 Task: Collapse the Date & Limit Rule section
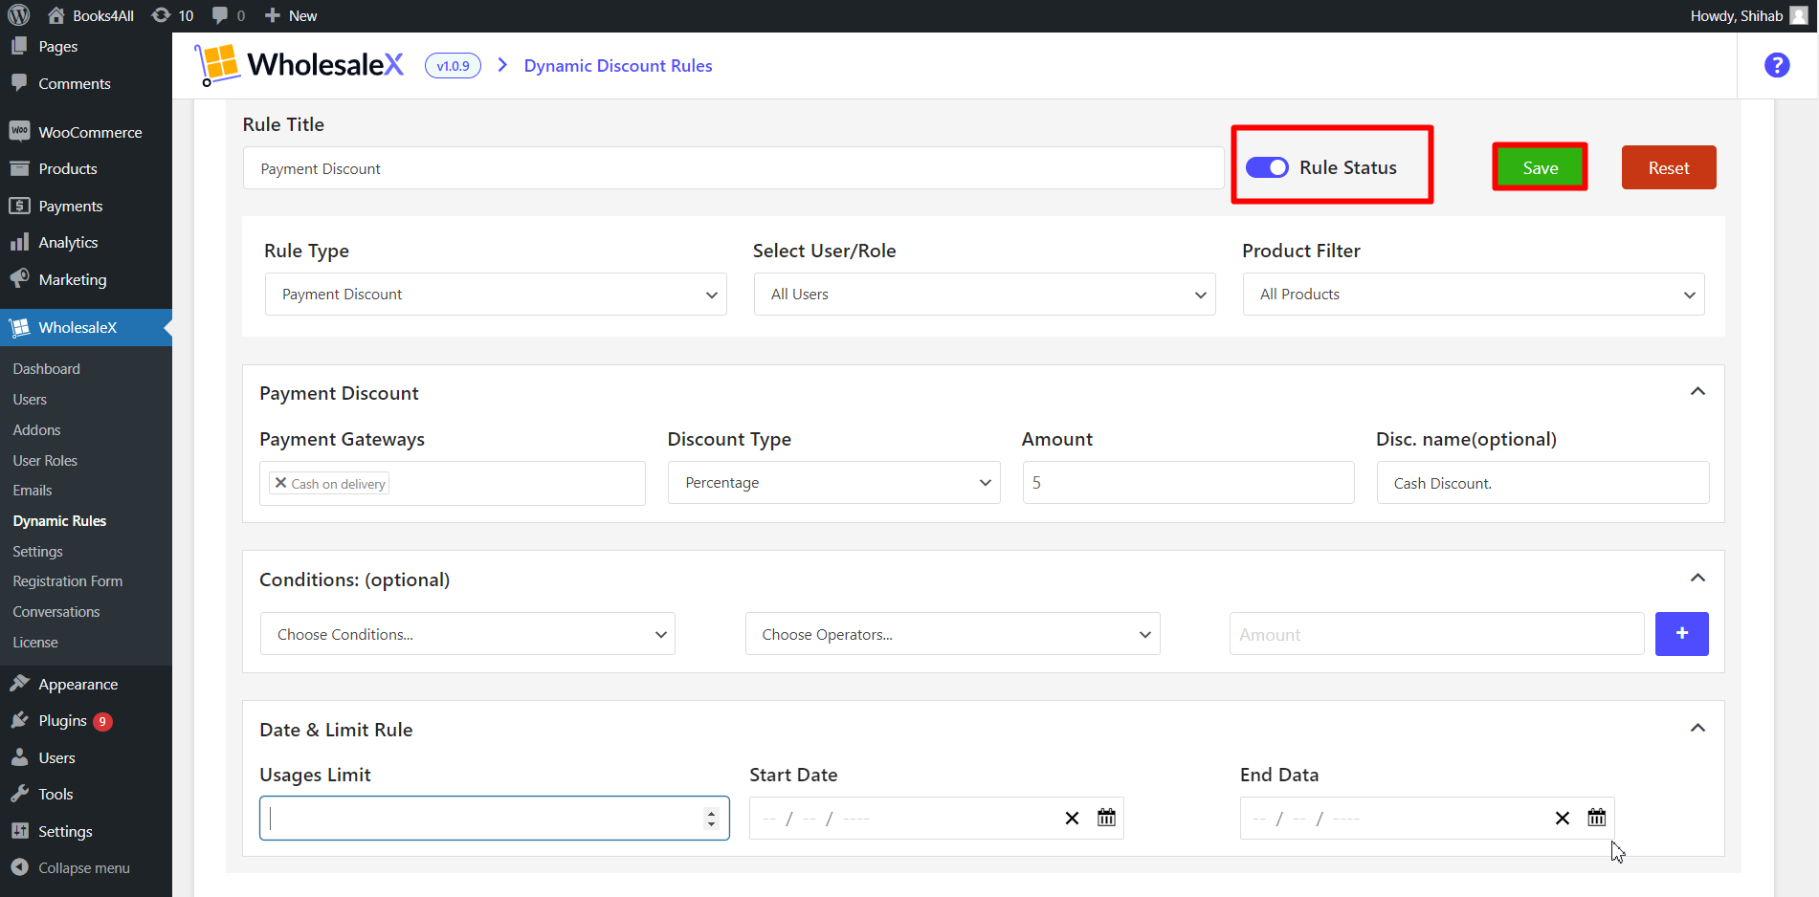click(1697, 728)
